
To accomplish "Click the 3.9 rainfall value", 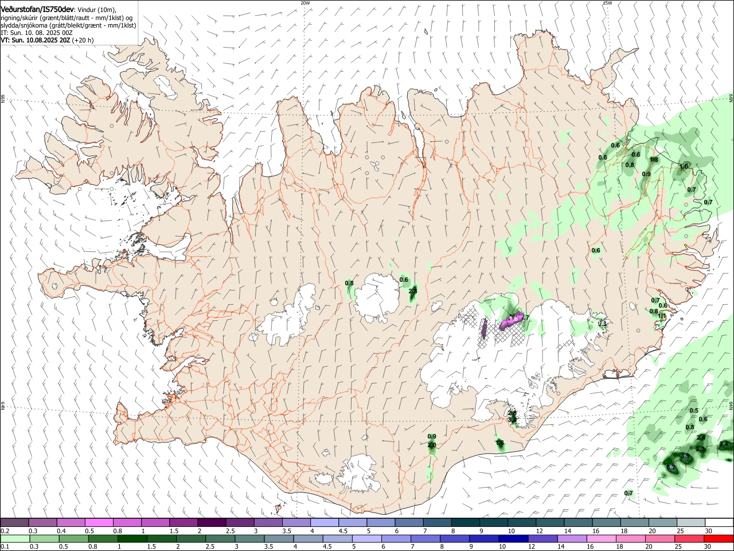I will (x=685, y=456).
